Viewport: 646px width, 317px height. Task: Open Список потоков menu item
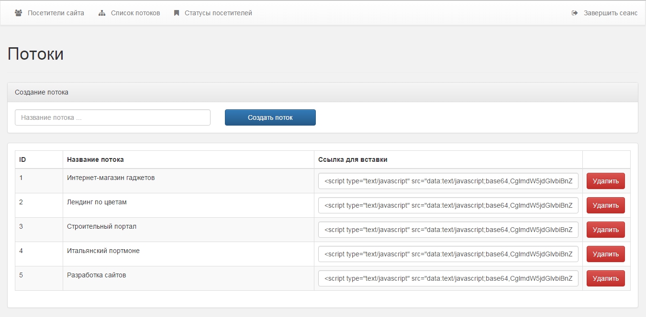coord(135,13)
